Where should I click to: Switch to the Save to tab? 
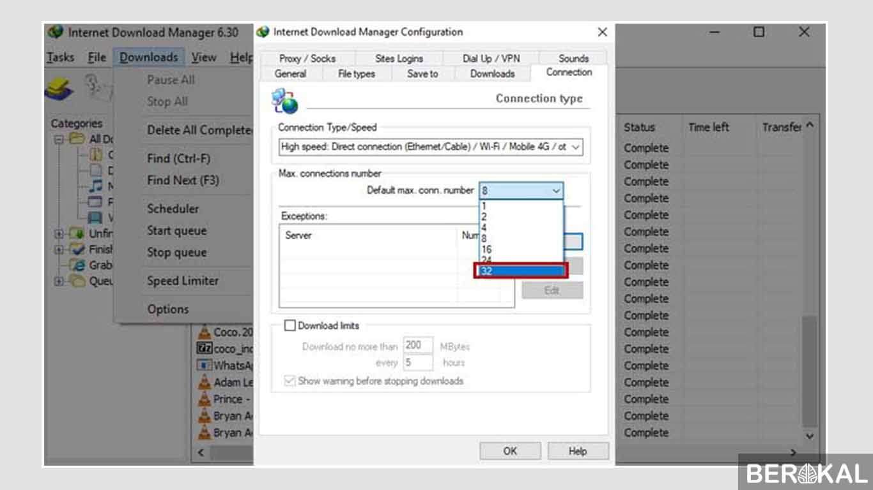[422, 73]
